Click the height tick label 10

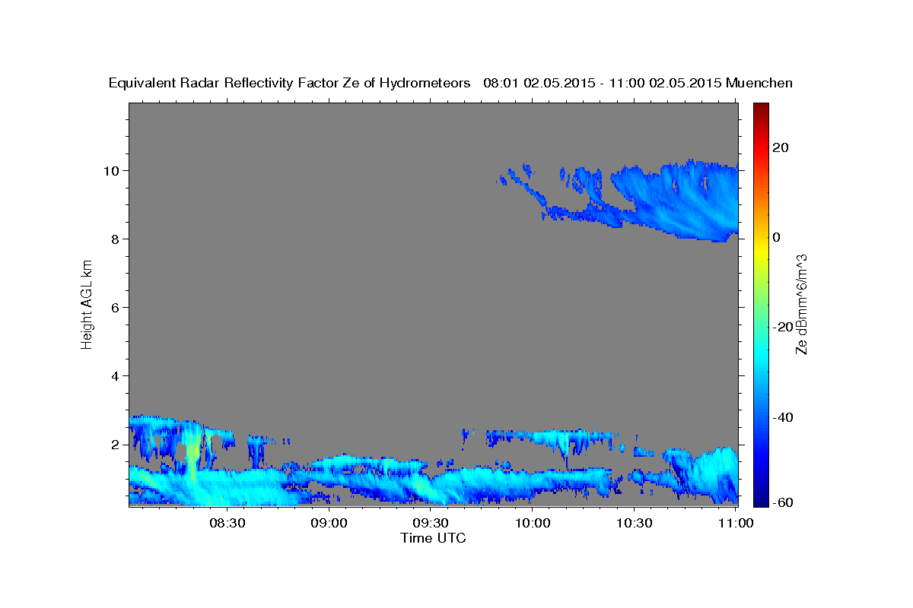[113, 170]
